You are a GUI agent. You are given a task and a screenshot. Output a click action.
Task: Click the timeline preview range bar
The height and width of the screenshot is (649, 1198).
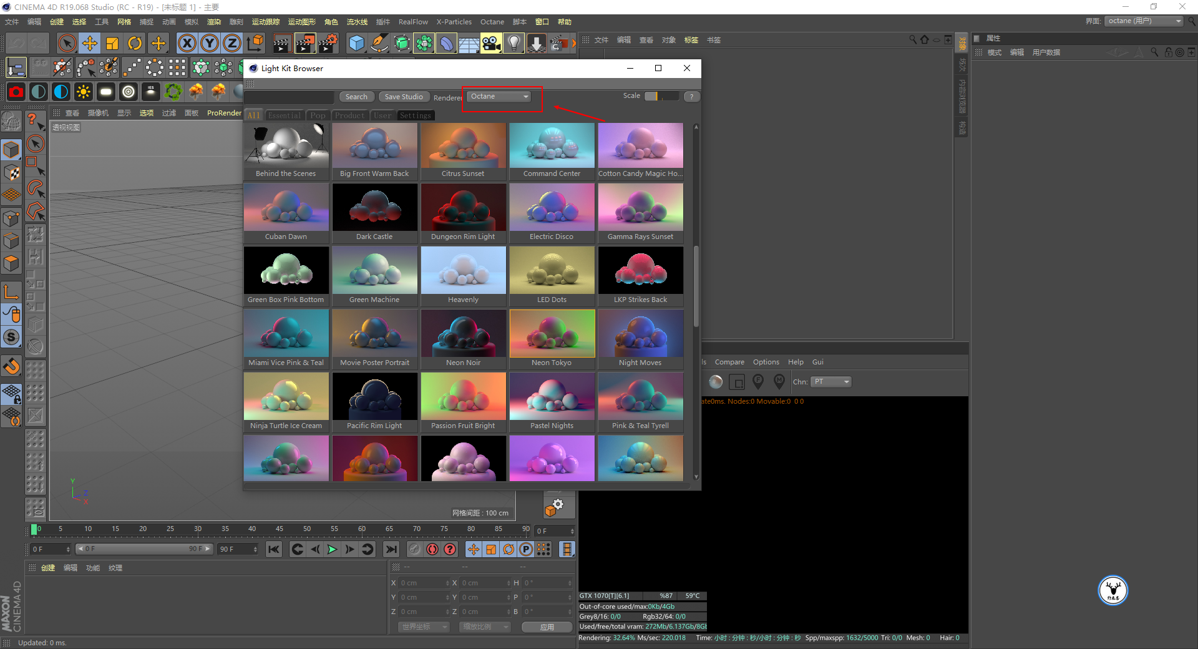144,549
